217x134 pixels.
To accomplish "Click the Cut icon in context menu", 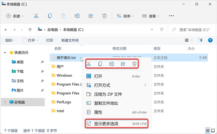I will pyautogui.click(x=89, y=64).
